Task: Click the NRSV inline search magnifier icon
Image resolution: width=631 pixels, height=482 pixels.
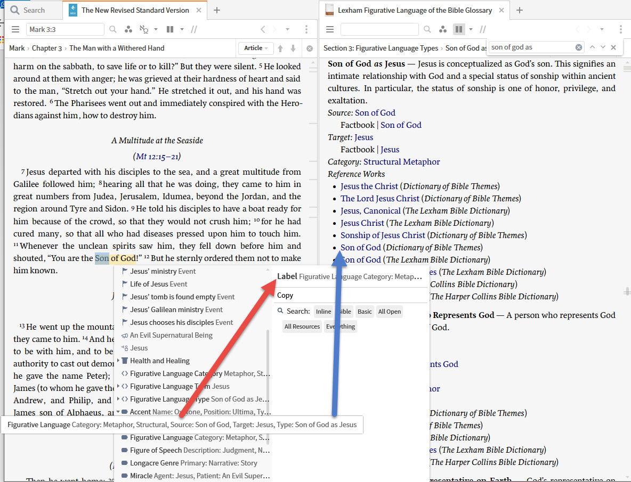Action: tap(113, 29)
